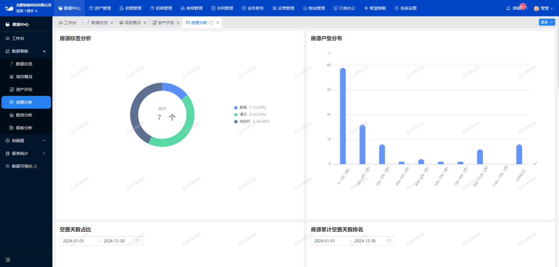Switch to the 项目概况 tab

coord(130,23)
